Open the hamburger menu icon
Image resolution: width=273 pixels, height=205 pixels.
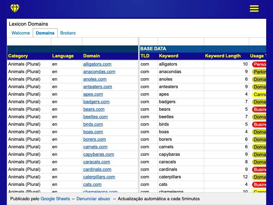[x=254, y=8]
